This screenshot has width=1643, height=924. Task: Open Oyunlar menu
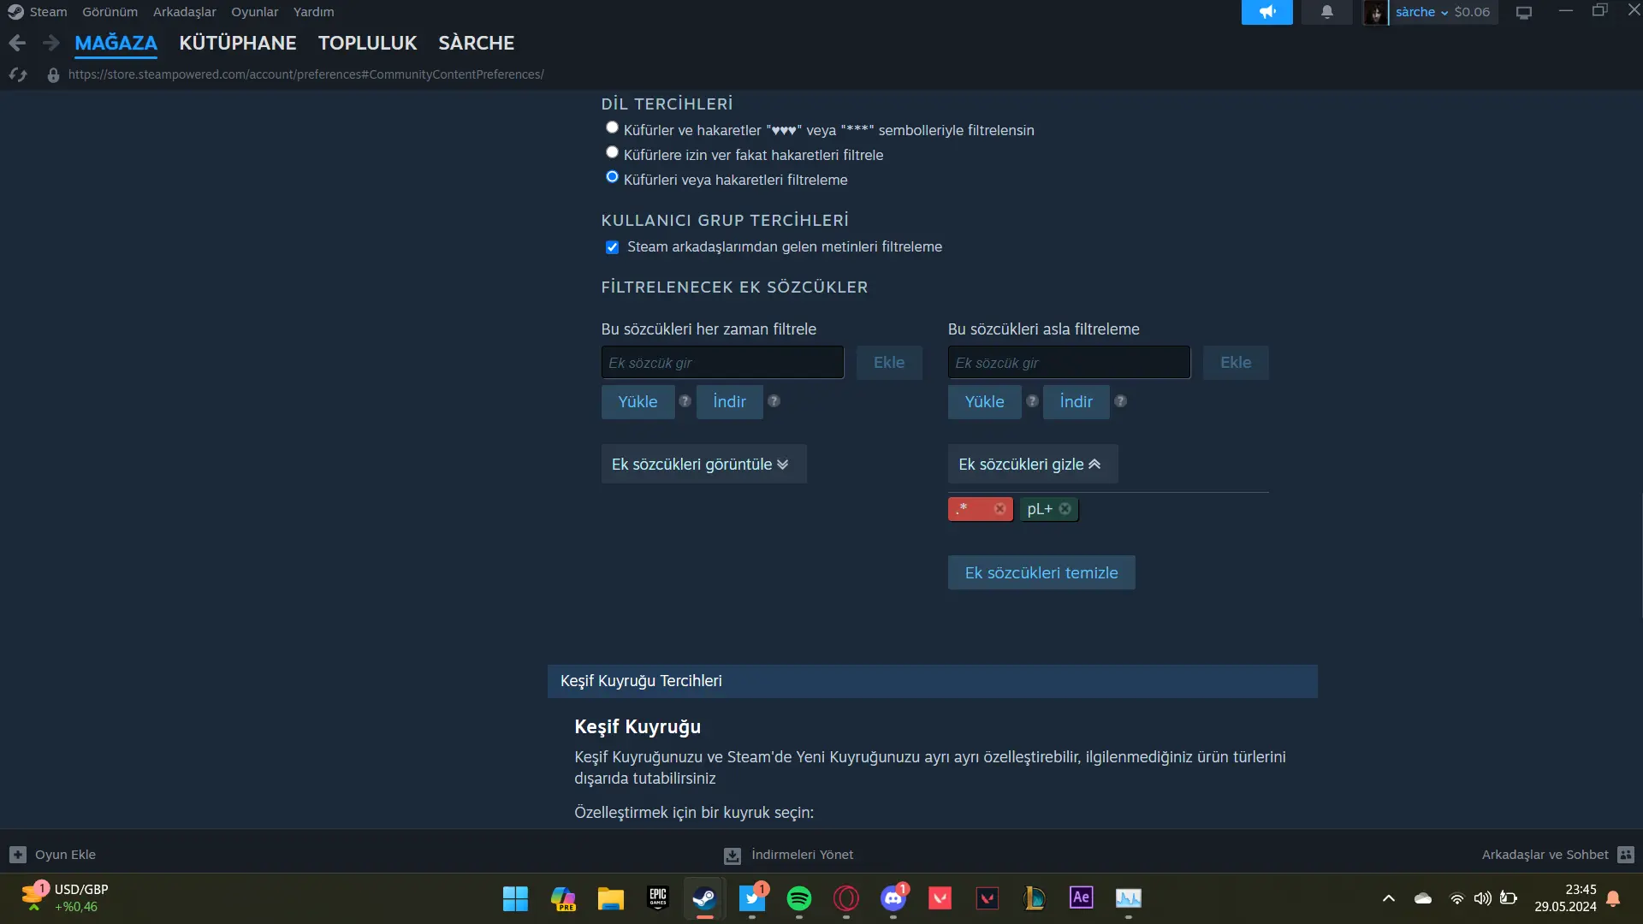point(254,12)
